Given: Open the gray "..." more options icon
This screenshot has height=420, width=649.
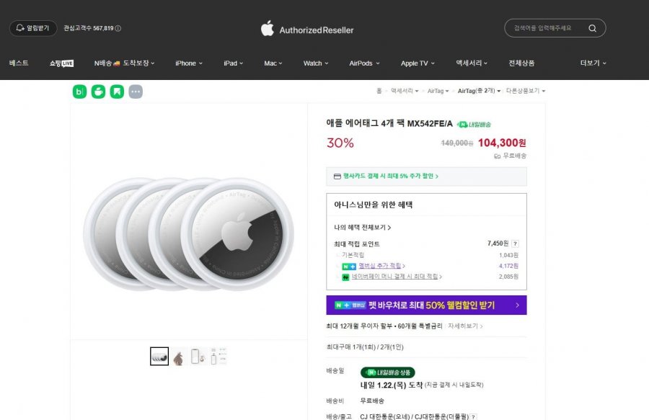Looking at the screenshot, I should [135, 91].
